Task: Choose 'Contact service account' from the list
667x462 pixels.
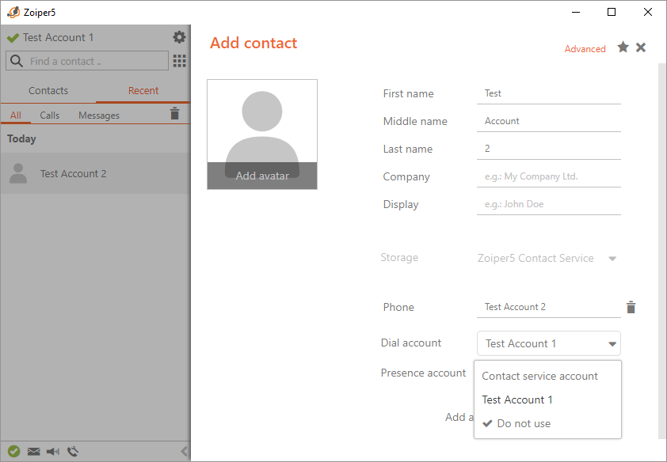Action: click(539, 376)
